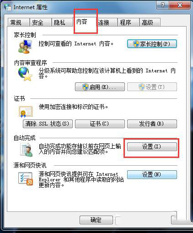The image size is (193, 233).
Task: Open AutoComplete 设置(I) button
Action: tap(152, 146)
